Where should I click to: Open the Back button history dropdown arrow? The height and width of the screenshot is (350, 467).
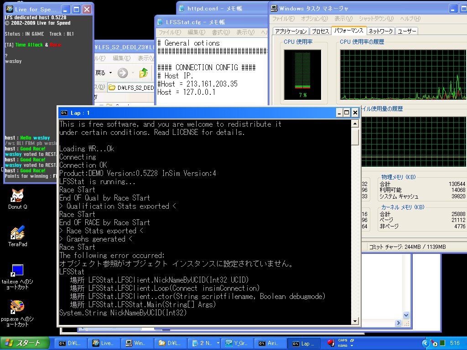click(110, 72)
